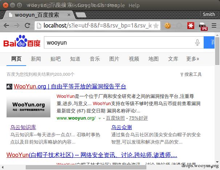Screen dimensions: 220x170
Task: Go back with the browser back arrow
Action: point(7,26)
